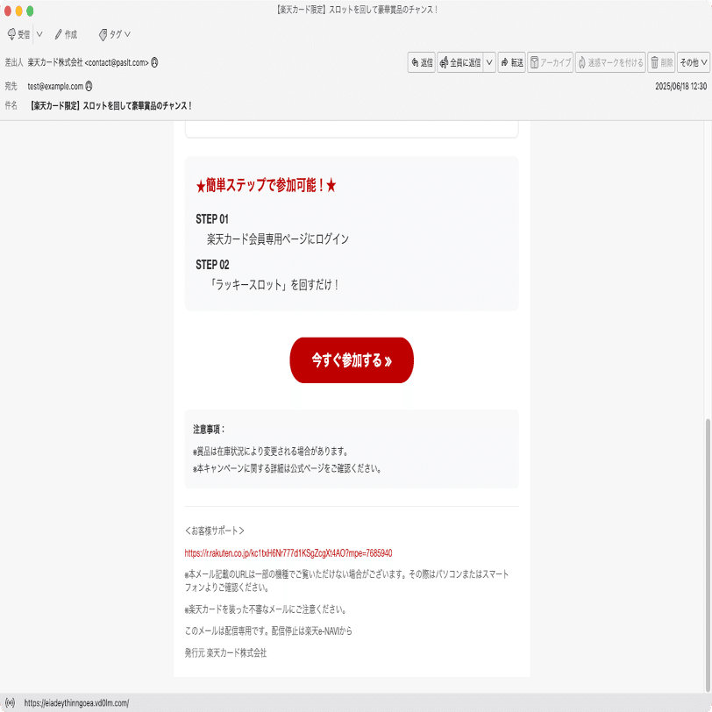Click the 受信 (Get Messages) icon
The height and width of the screenshot is (712, 712).
[12, 35]
